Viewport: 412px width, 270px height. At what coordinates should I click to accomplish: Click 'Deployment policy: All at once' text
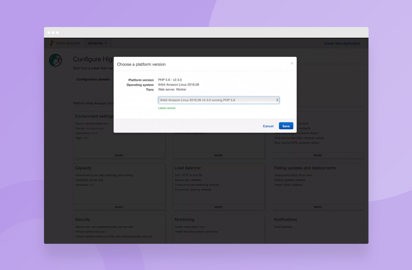click(293, 175)
